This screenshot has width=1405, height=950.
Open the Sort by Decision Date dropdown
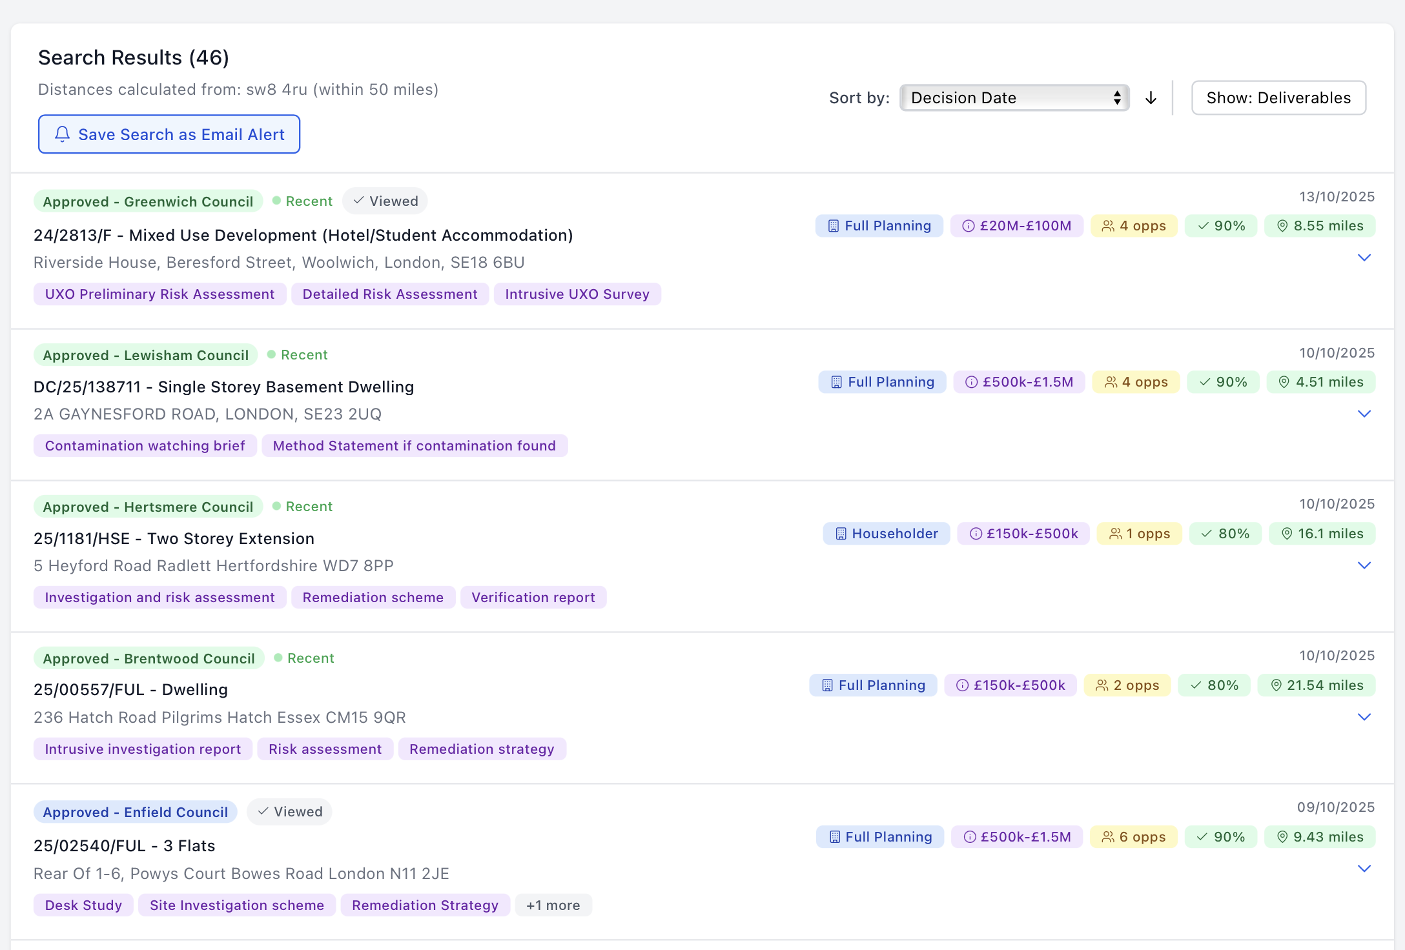coord(1014,98)
